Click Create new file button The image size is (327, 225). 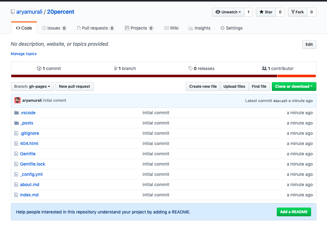[x=203, y=87]
